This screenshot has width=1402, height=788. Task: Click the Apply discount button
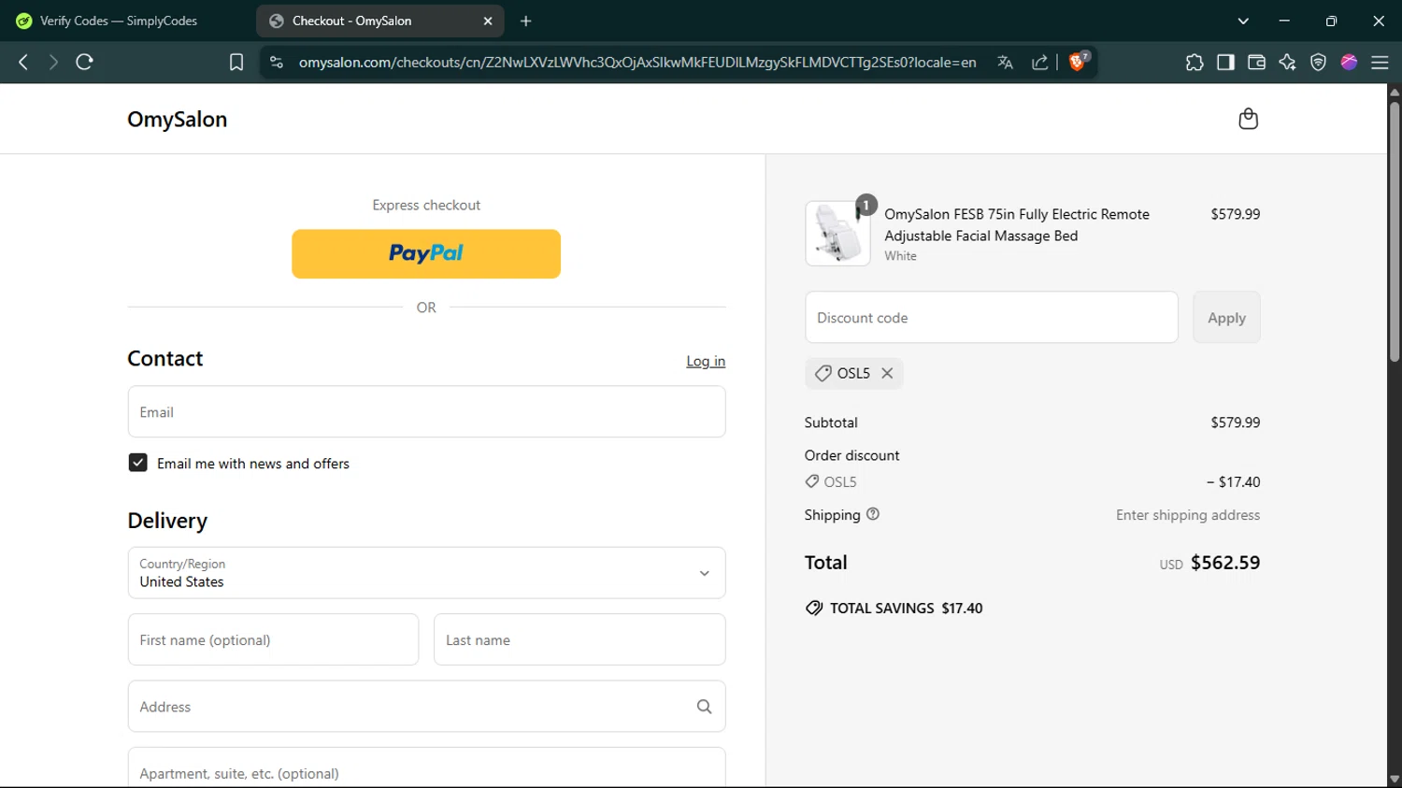tap(1226, 318)
